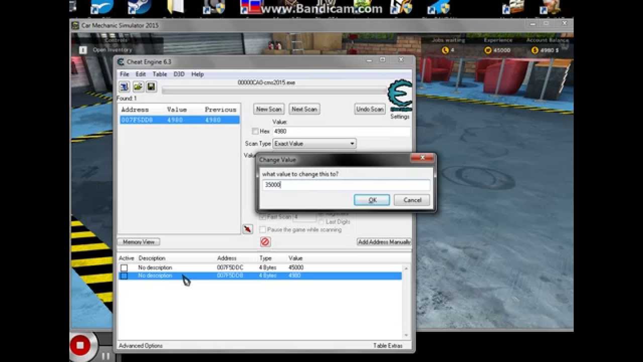Pause the Bandicam recording

(105, 356)
